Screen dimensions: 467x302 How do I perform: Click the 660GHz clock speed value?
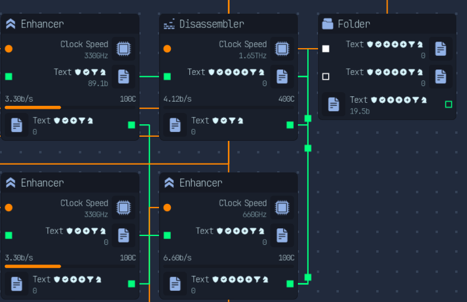click(x=255, y=215)
